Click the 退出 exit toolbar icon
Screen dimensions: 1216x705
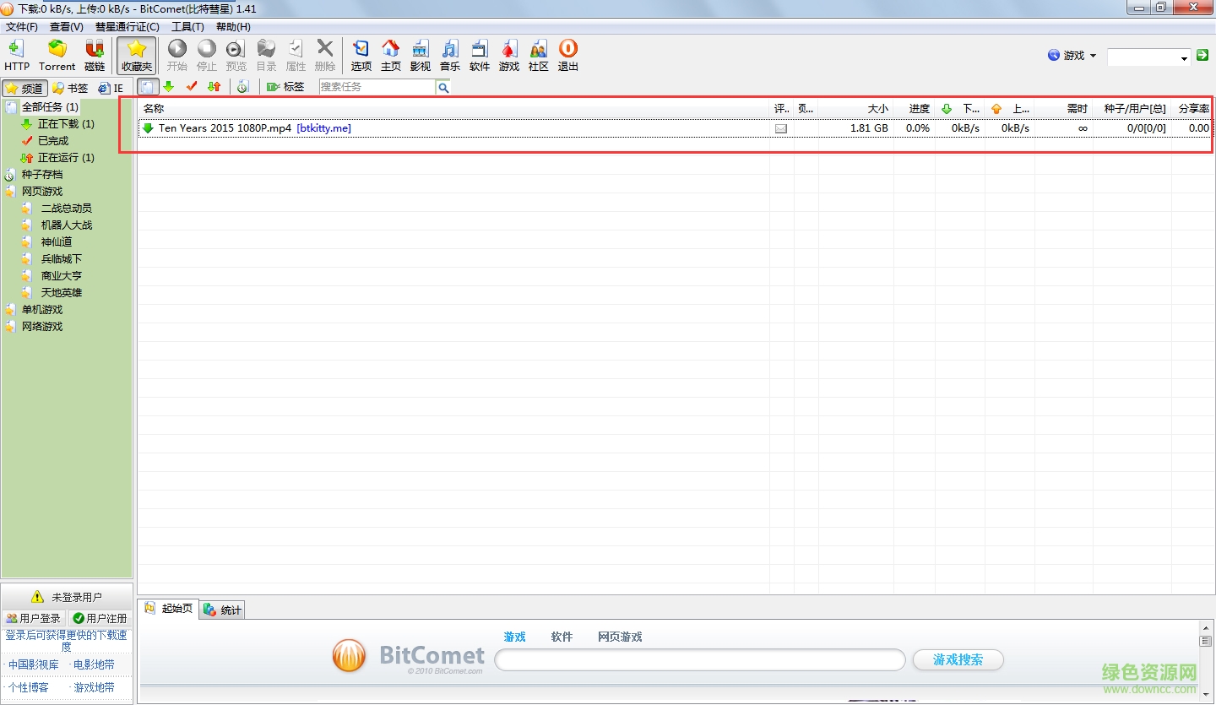568,55
